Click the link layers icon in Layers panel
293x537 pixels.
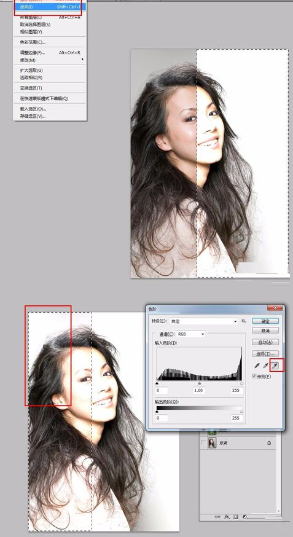tap(217, 517)
